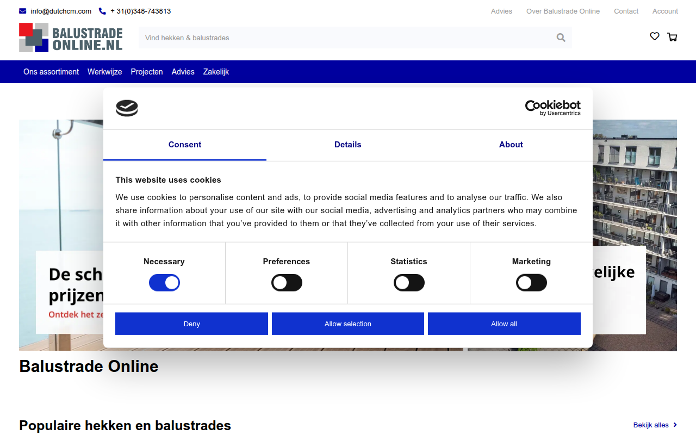The image size is (696, 435).
Task: Click the Balustrade Online heading
Action: (x=89, y=366)
